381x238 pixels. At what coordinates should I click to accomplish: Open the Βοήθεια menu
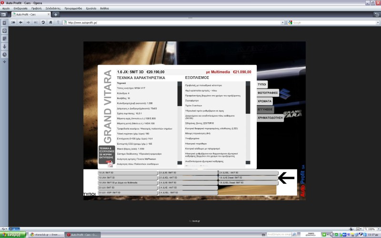104,8
